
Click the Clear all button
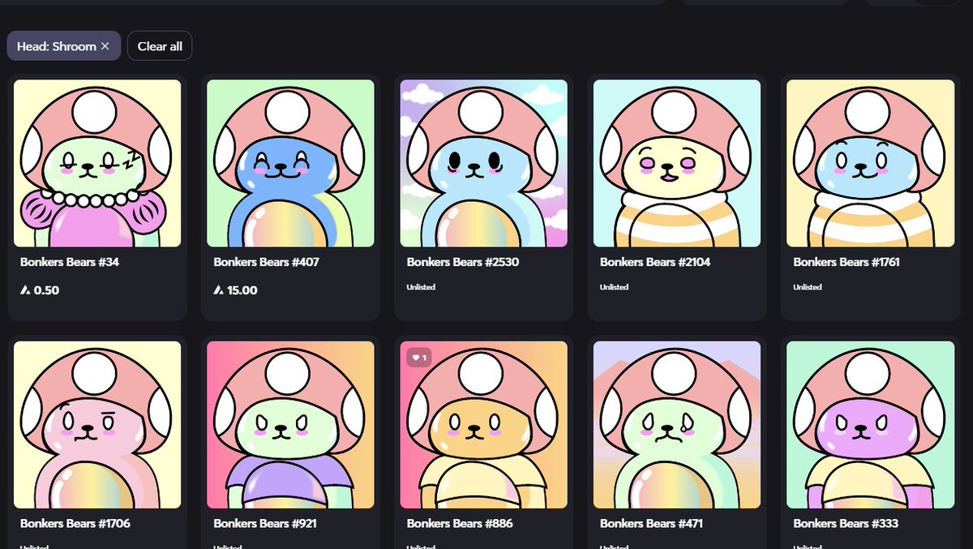coord(160,45)
